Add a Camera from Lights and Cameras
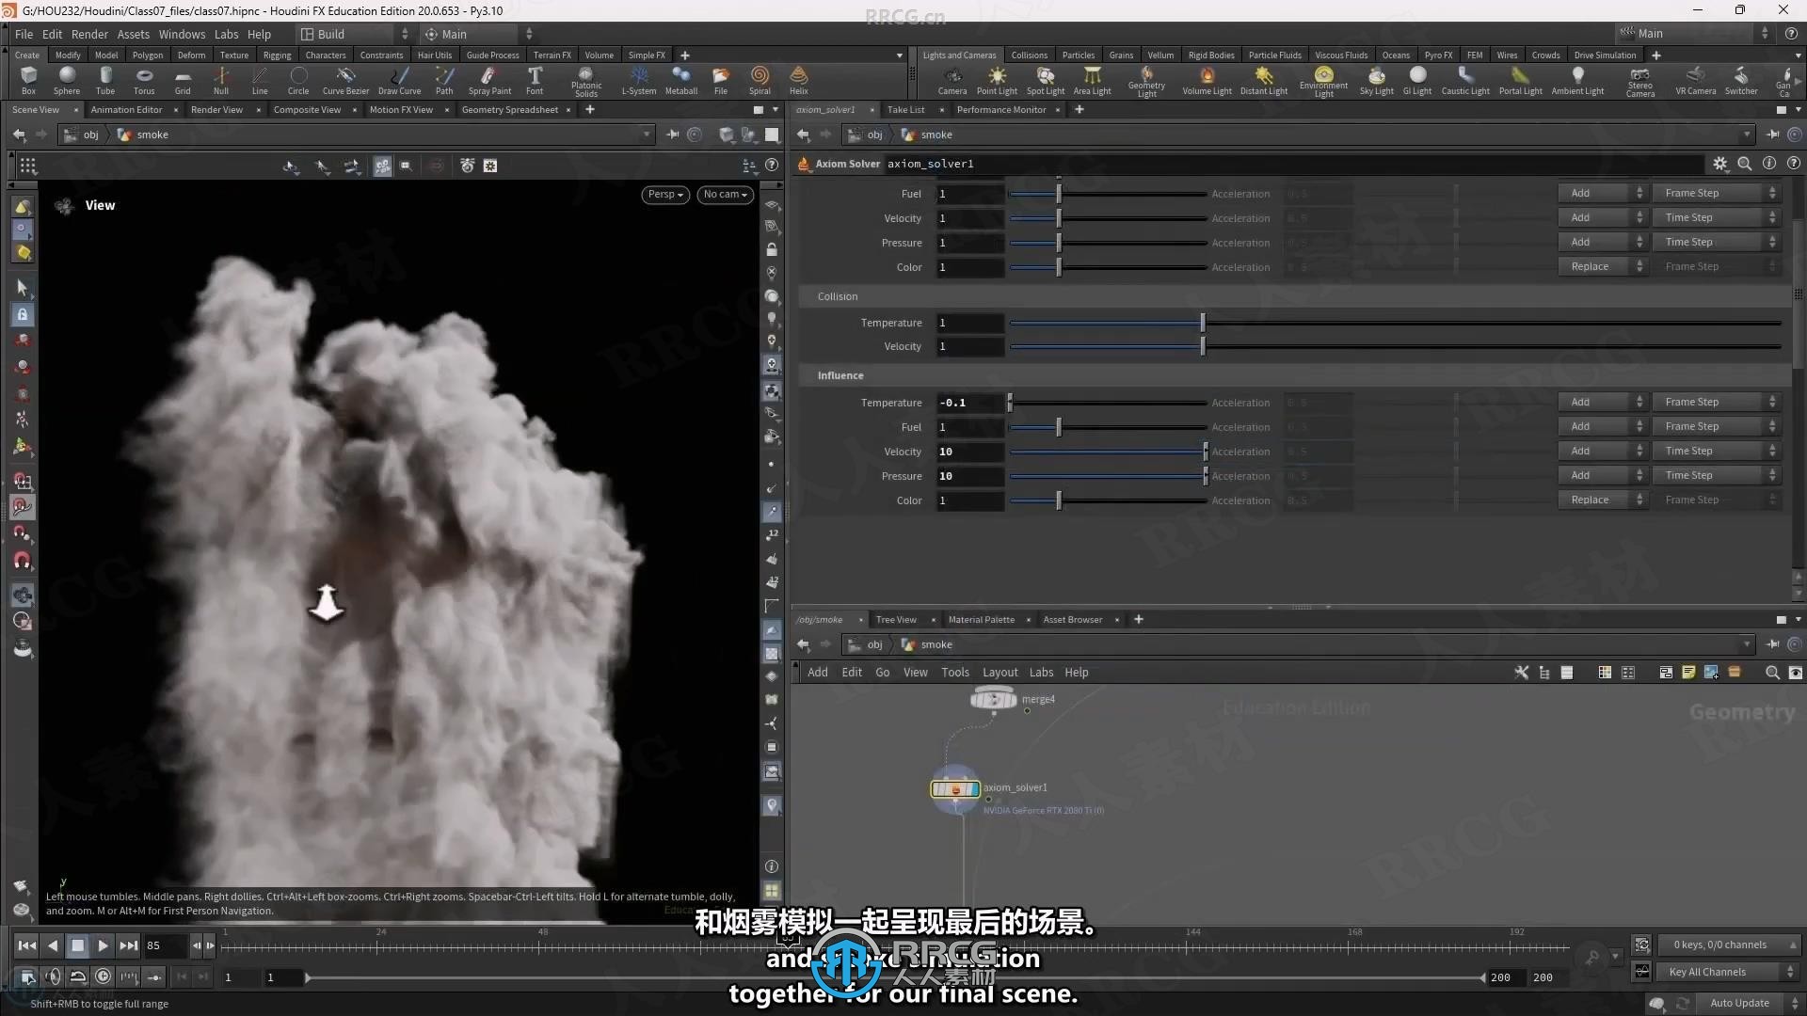 pyautogui.click(x=952, y=80)
